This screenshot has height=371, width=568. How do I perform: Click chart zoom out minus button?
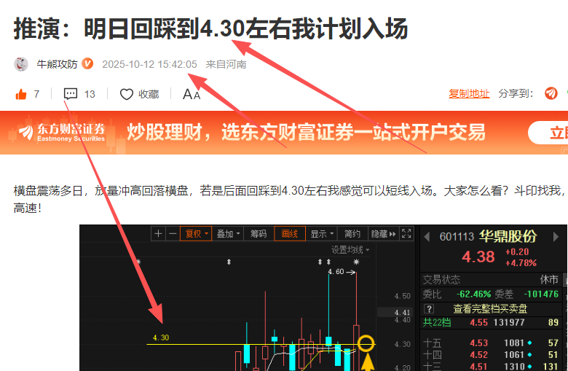[173, 234]
